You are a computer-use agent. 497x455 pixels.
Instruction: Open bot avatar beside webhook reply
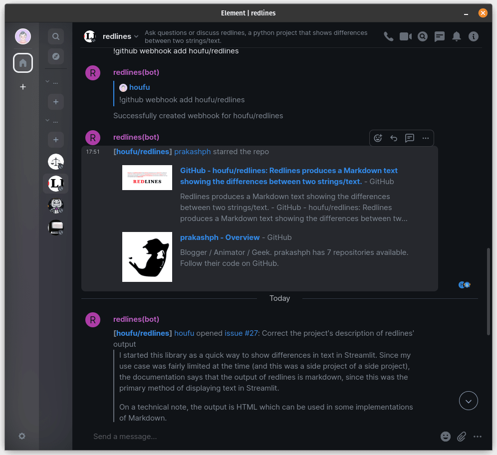tap(93, 73)
